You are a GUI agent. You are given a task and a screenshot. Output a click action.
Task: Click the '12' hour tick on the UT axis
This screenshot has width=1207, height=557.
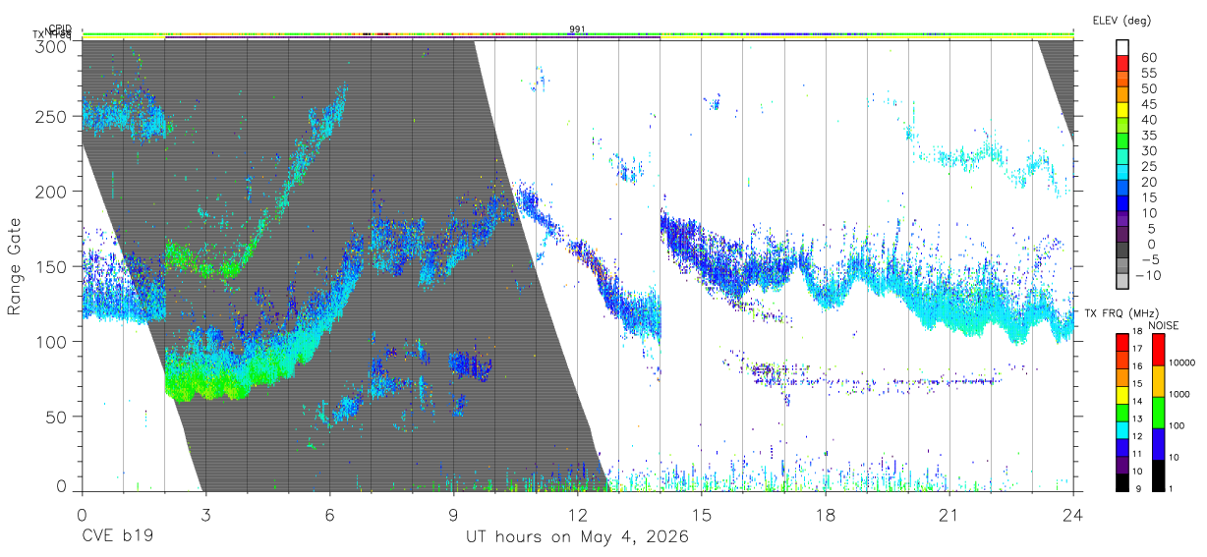[578, 516]
